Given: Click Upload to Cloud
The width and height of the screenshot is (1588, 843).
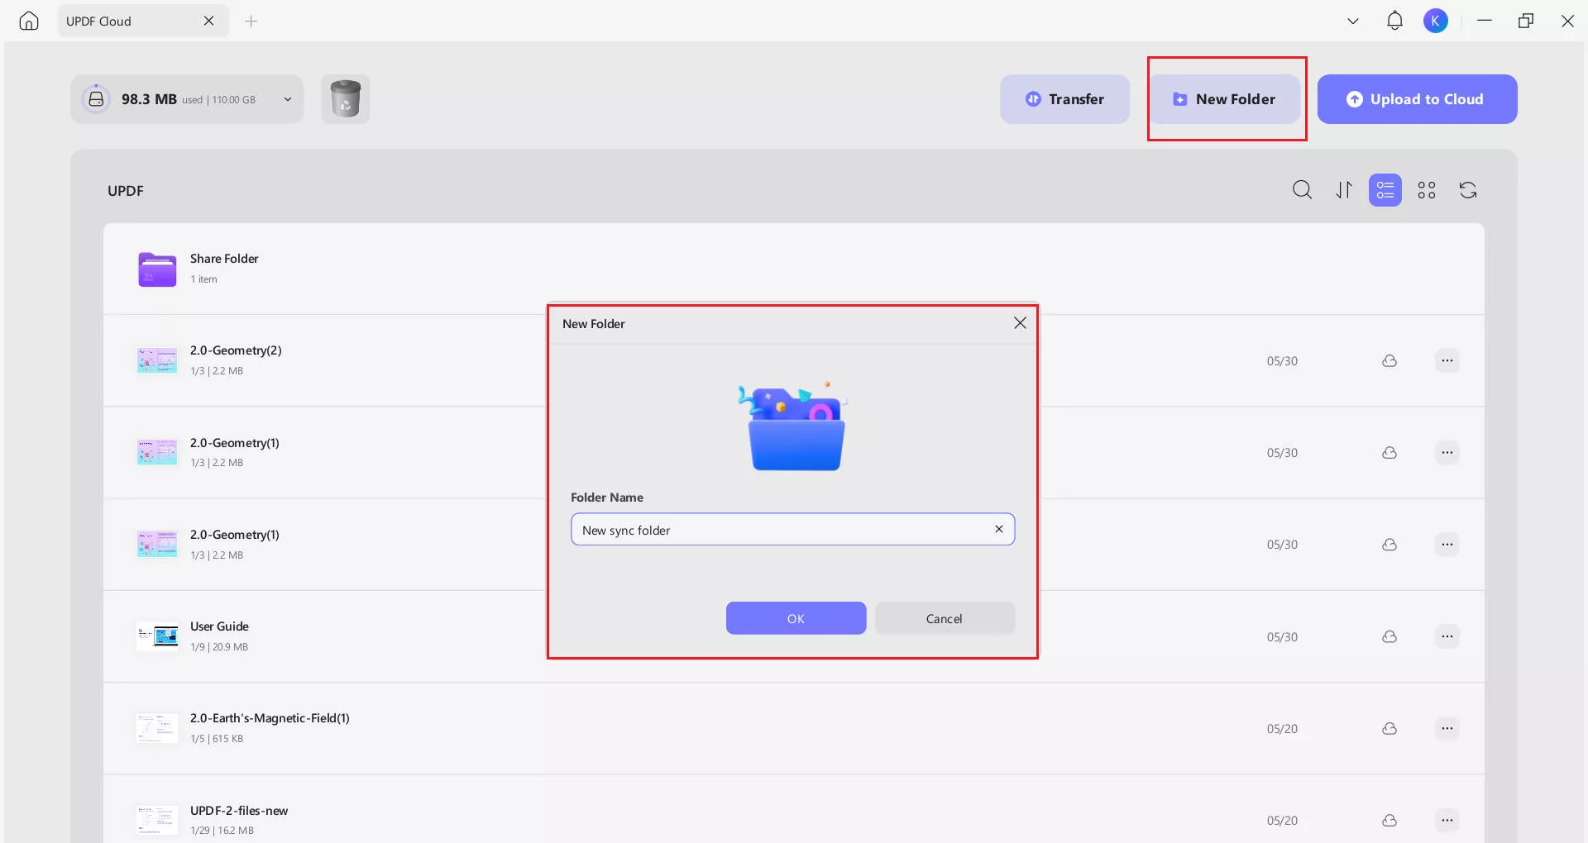Looking at the screenshot, I should pyautogui.click(x=1417, y=98).
